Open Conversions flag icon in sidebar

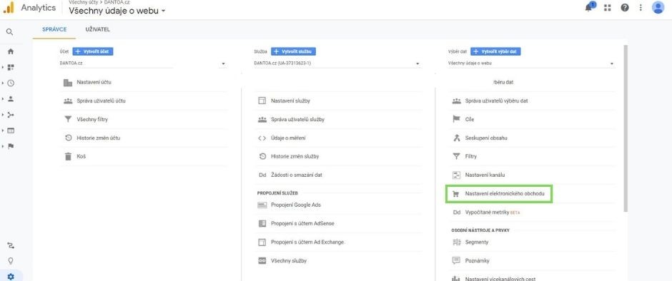[x=11, y=146]
